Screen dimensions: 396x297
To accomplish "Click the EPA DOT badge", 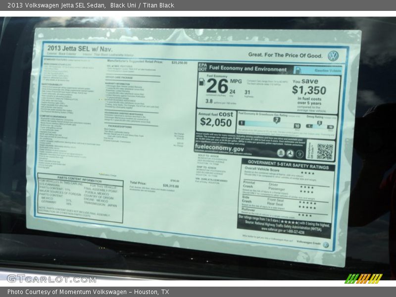I will click(202, 67).
